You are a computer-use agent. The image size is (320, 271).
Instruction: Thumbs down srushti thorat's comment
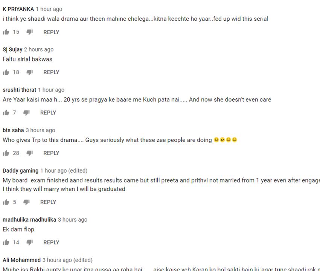[x=26, y=113]
